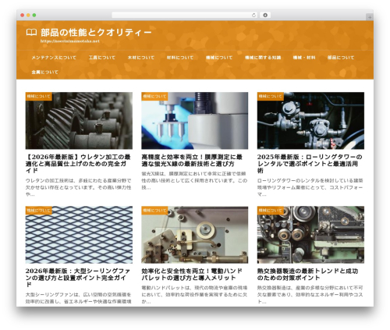Click category badge on the pipes image
390x330 pixels.
point(271,96)
